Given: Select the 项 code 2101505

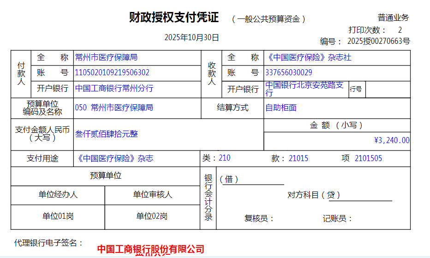Looking at the screenshot, I should pos(368,159).
